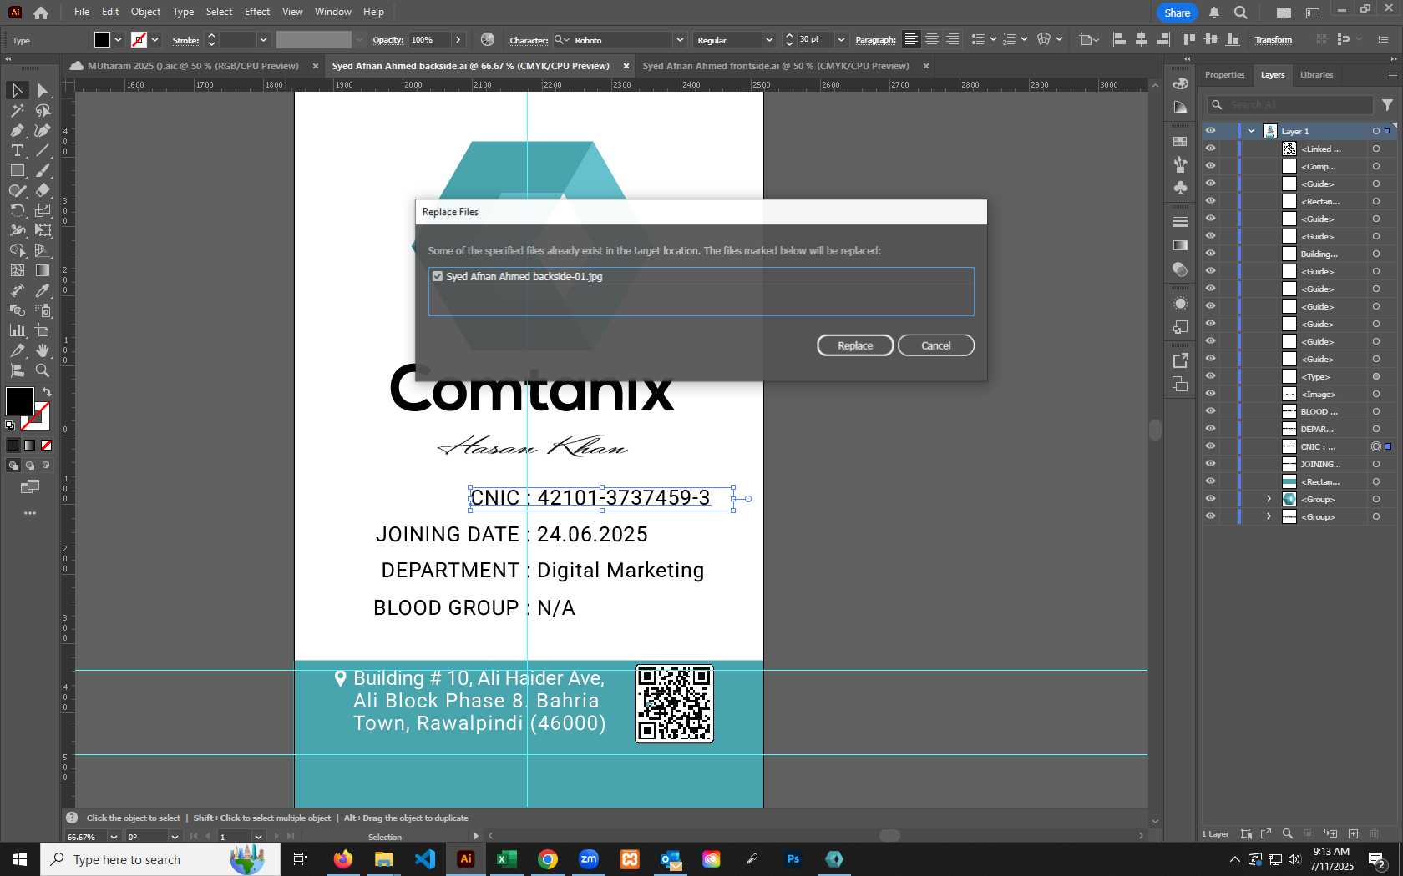This screenshot has width=1403, height=876.
Task: Select the Gradient tool
Action: tap(43, 270)
